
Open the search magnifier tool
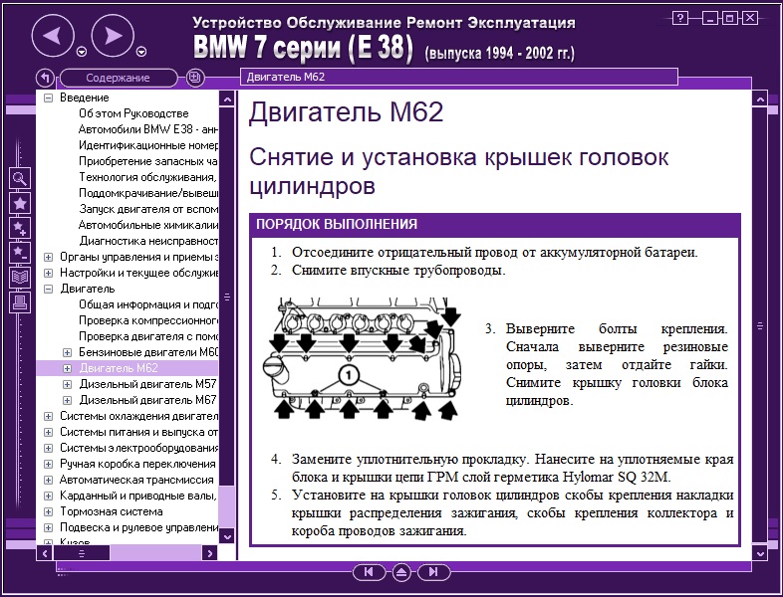coord(20,178)
